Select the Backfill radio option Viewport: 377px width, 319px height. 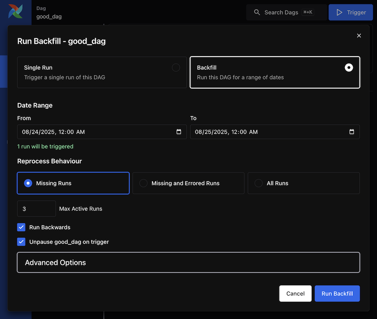coord(348,68)
